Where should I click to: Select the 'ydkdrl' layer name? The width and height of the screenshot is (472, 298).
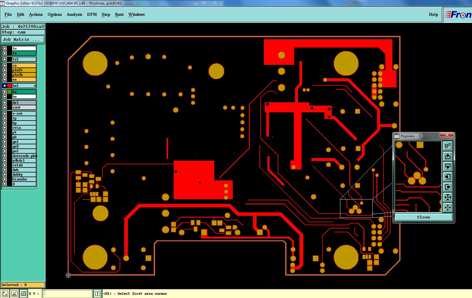click(24, 160)
